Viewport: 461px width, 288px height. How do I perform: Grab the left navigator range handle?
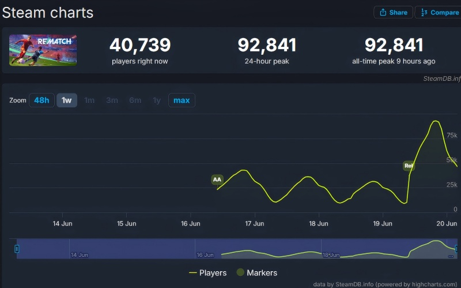[x=17, y=249]
